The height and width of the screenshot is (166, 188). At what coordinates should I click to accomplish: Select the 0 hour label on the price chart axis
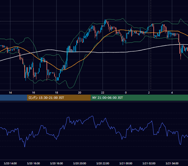pos(126,93)
